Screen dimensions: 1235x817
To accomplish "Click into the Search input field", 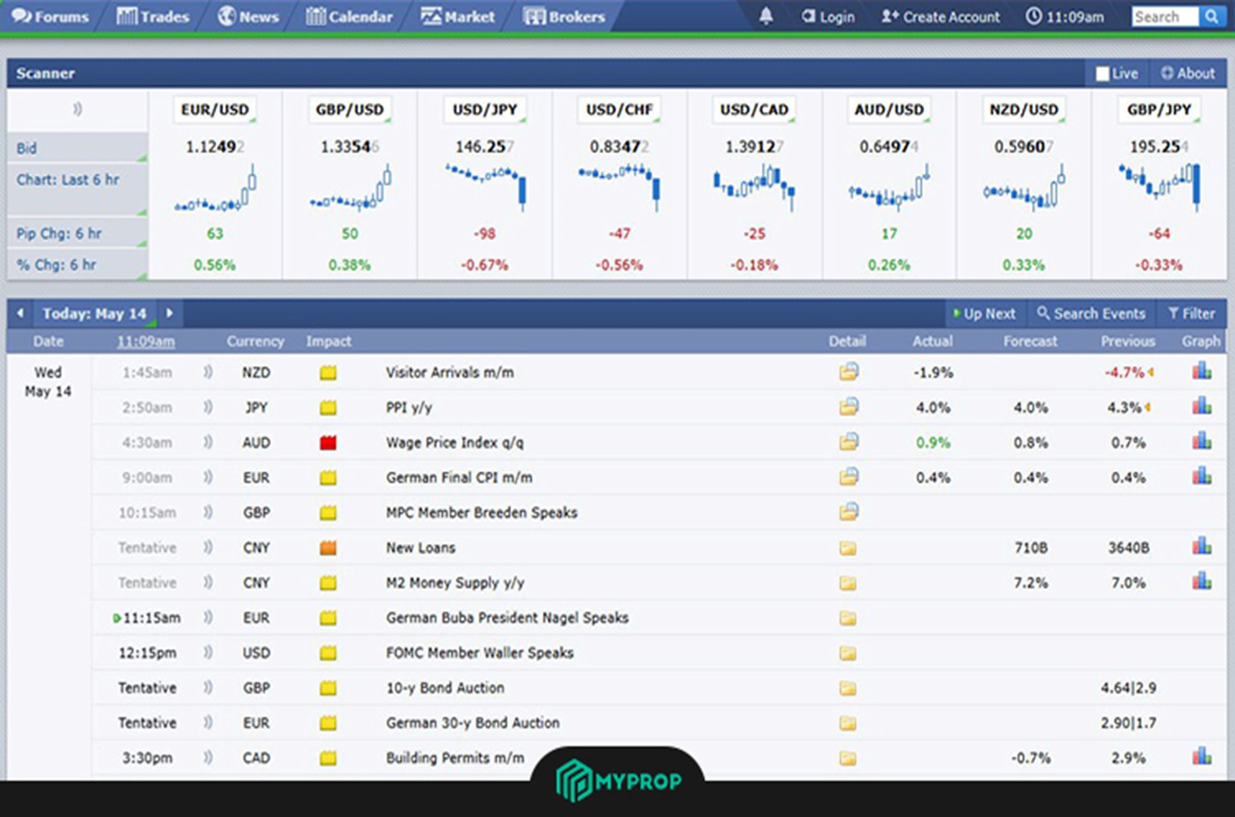I will click(1165, 16).
